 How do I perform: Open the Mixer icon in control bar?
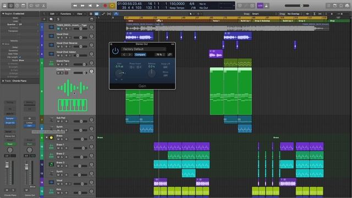pyautogui.click(x=37, y=5)
